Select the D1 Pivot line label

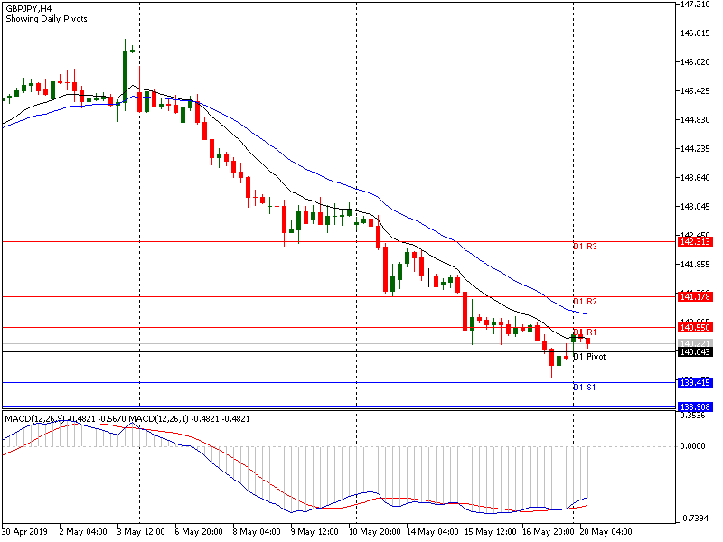[589, 357]
